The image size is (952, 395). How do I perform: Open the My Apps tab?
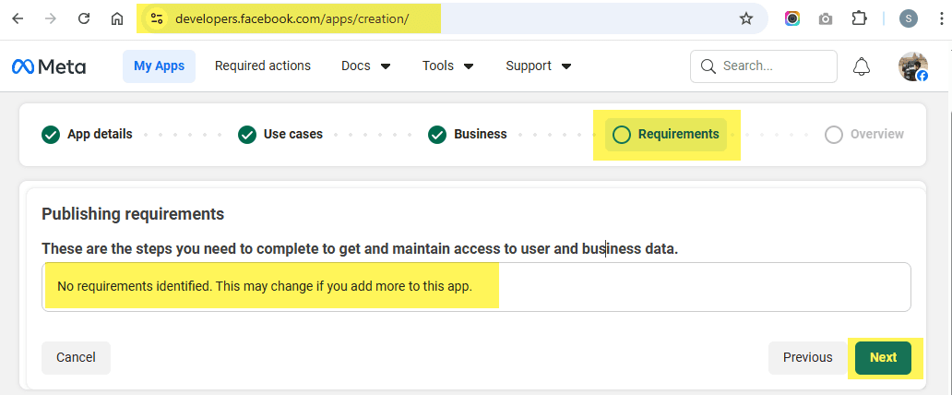coord(159,66)
